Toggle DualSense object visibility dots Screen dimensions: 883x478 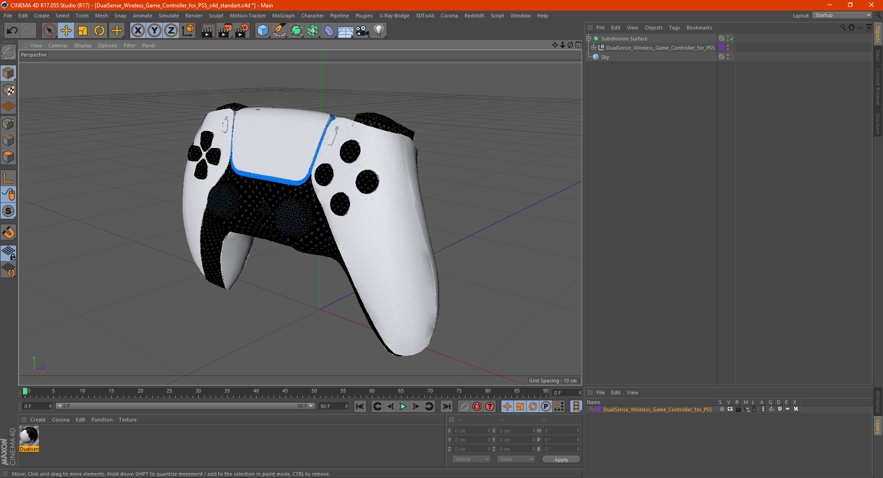pos(728,48)
